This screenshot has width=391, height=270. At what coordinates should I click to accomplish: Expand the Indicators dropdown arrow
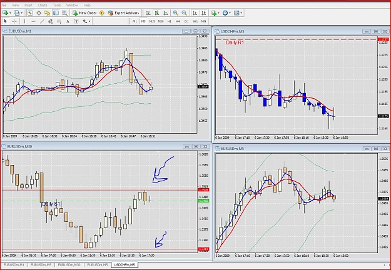(x=218, y=13)
